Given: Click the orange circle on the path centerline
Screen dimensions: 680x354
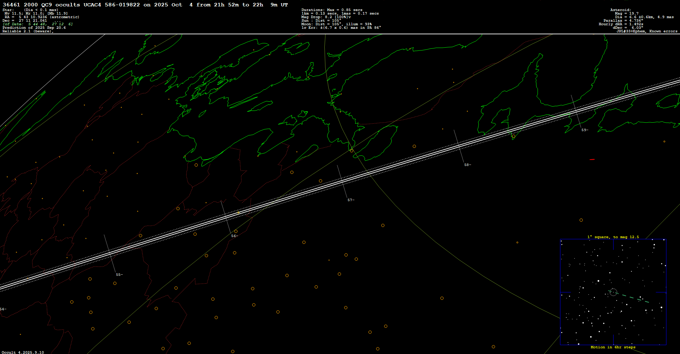Looking at the screenshot, I should point(513,136).
